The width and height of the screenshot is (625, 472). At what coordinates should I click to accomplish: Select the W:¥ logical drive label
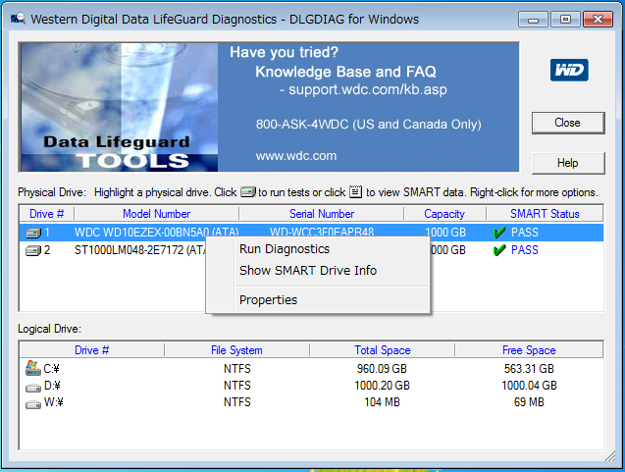click(53, 402)
